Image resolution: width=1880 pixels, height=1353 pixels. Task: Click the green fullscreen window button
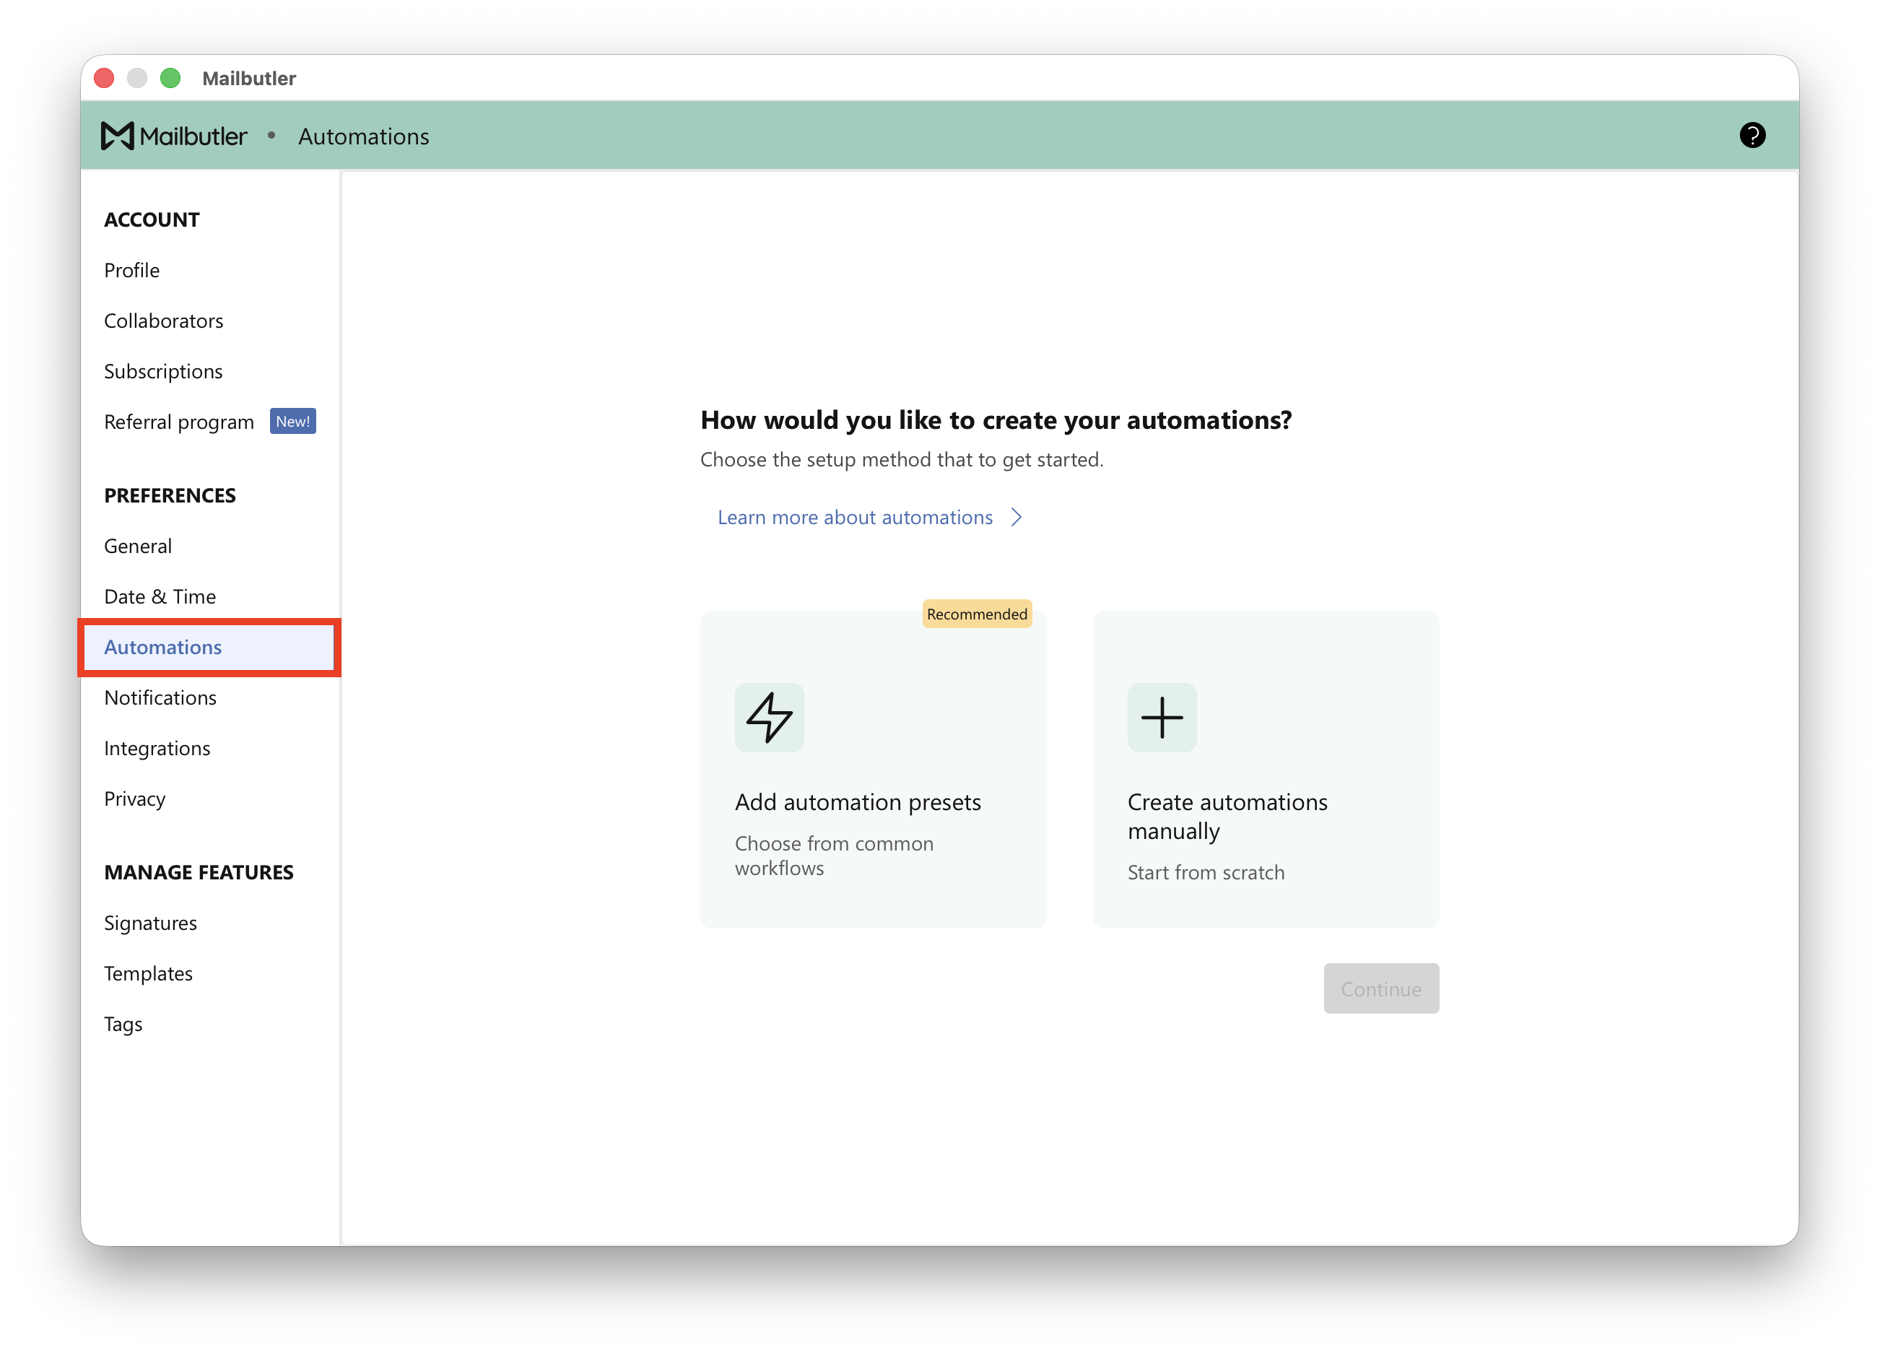170,78
